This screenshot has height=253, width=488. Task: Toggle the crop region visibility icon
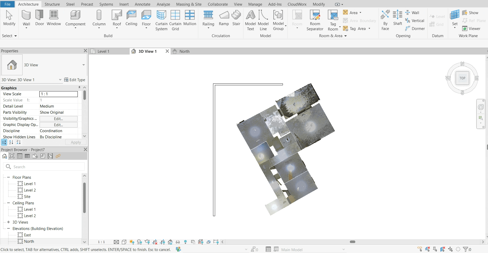162,242
